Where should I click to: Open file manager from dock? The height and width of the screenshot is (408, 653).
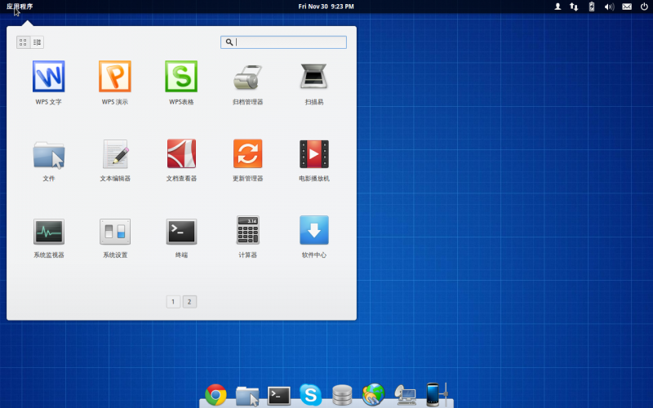(x=247, y=396)
